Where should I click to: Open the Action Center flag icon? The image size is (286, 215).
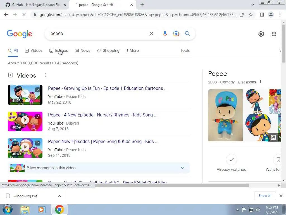point(244,209)
